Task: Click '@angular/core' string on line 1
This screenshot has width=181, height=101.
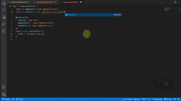Action: click(x=50, y=9)
